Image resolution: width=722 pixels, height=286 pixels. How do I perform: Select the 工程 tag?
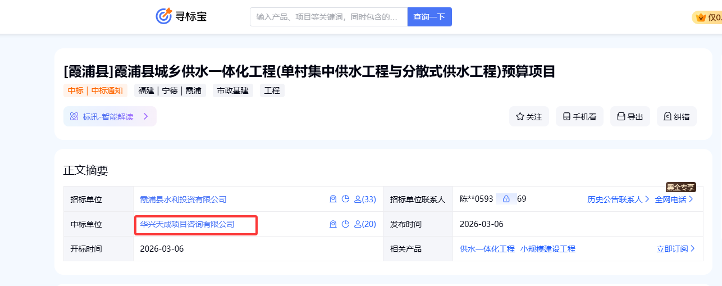tap(272, 90)
